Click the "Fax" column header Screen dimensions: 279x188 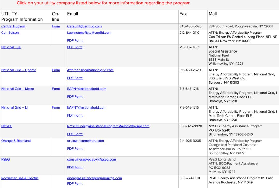183,14
